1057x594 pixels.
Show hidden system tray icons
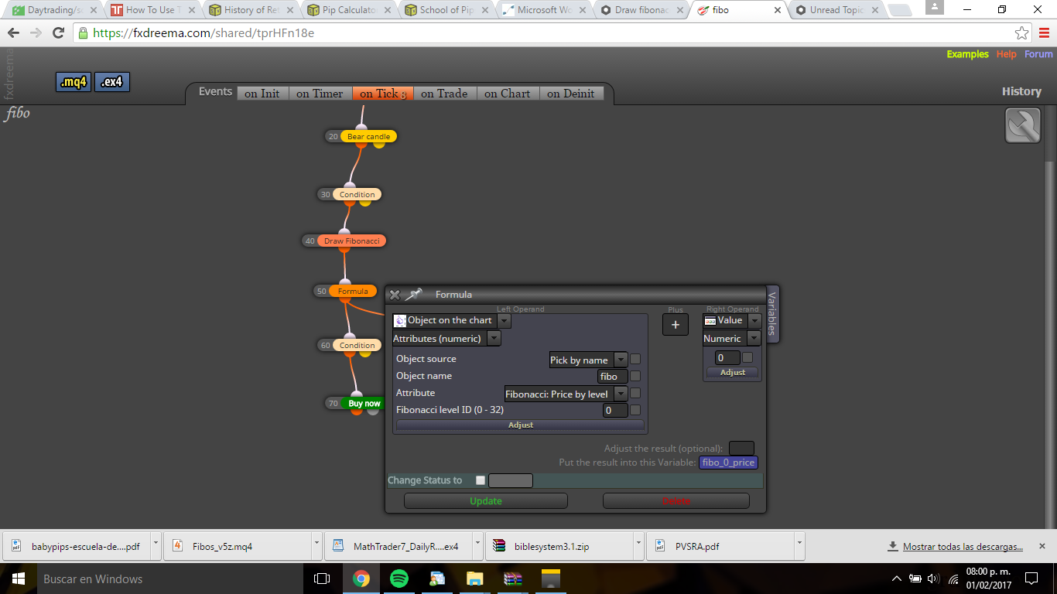tap(897, 579)
